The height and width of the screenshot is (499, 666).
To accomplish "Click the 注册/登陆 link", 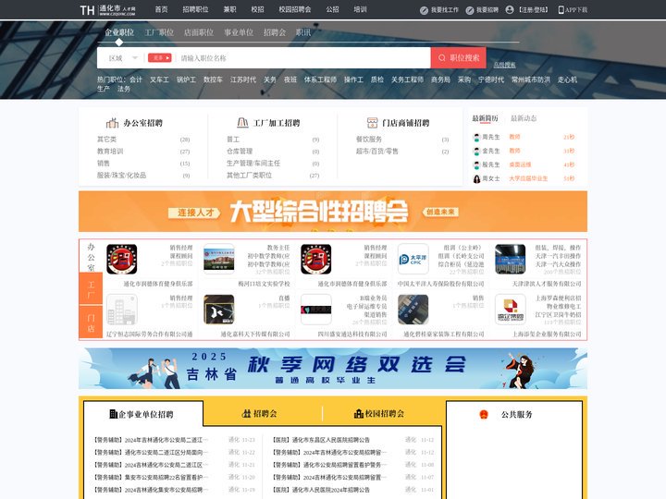I will click(x=533, y=10).
